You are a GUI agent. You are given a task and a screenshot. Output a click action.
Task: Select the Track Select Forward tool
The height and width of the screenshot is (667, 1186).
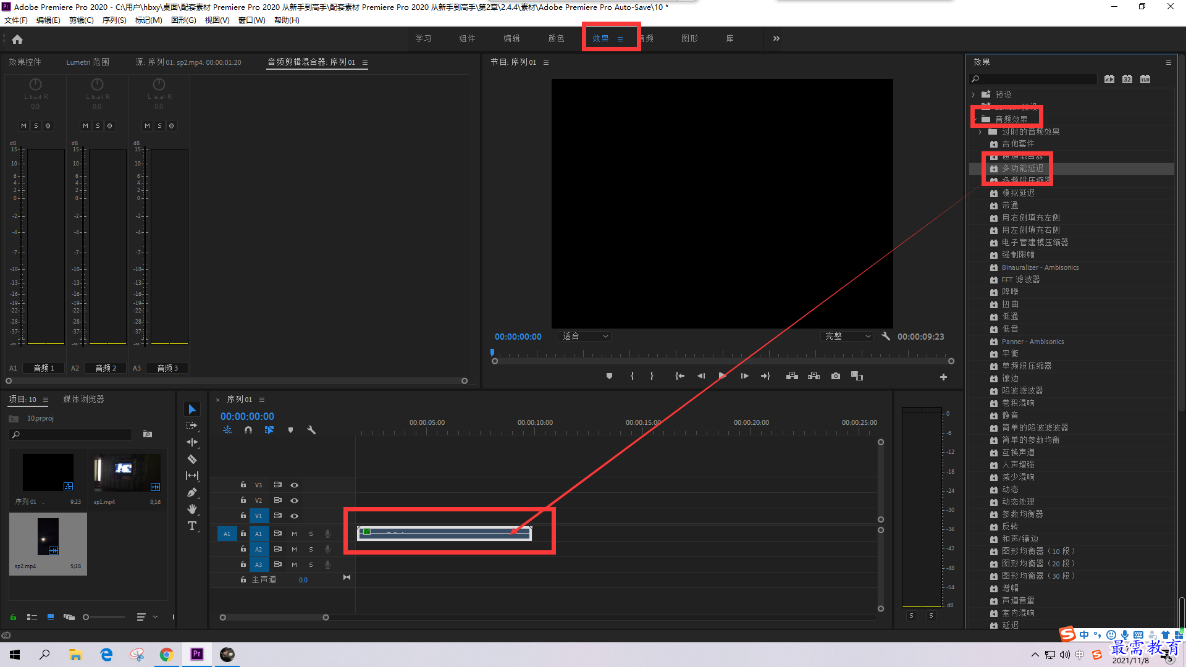click(x=192, y=426)
